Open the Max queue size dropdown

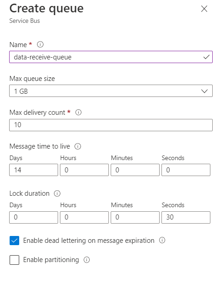click(111, 91)
